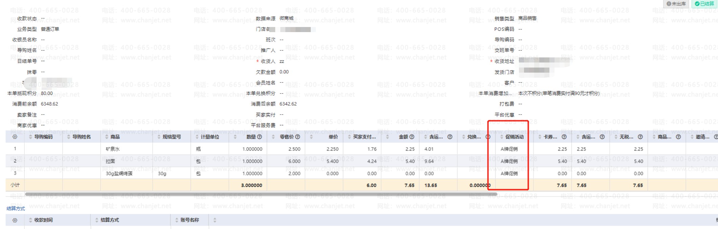
Task: Click A牌促销 cell in 拉面 row
Action: pyautogui.click(x=509, y=161)
